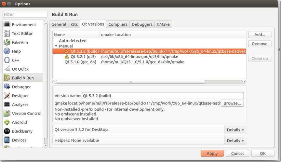Click the warning icon on Qt 5.3.2 row

tap(67, 51)
